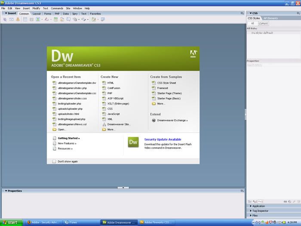Expand the Application panel

(251, 206)
